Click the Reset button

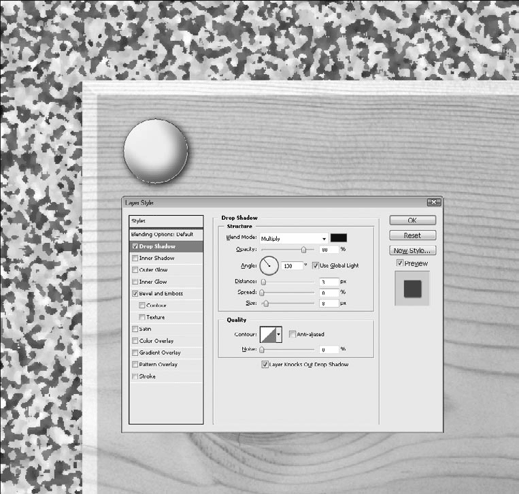click(413, 235)
